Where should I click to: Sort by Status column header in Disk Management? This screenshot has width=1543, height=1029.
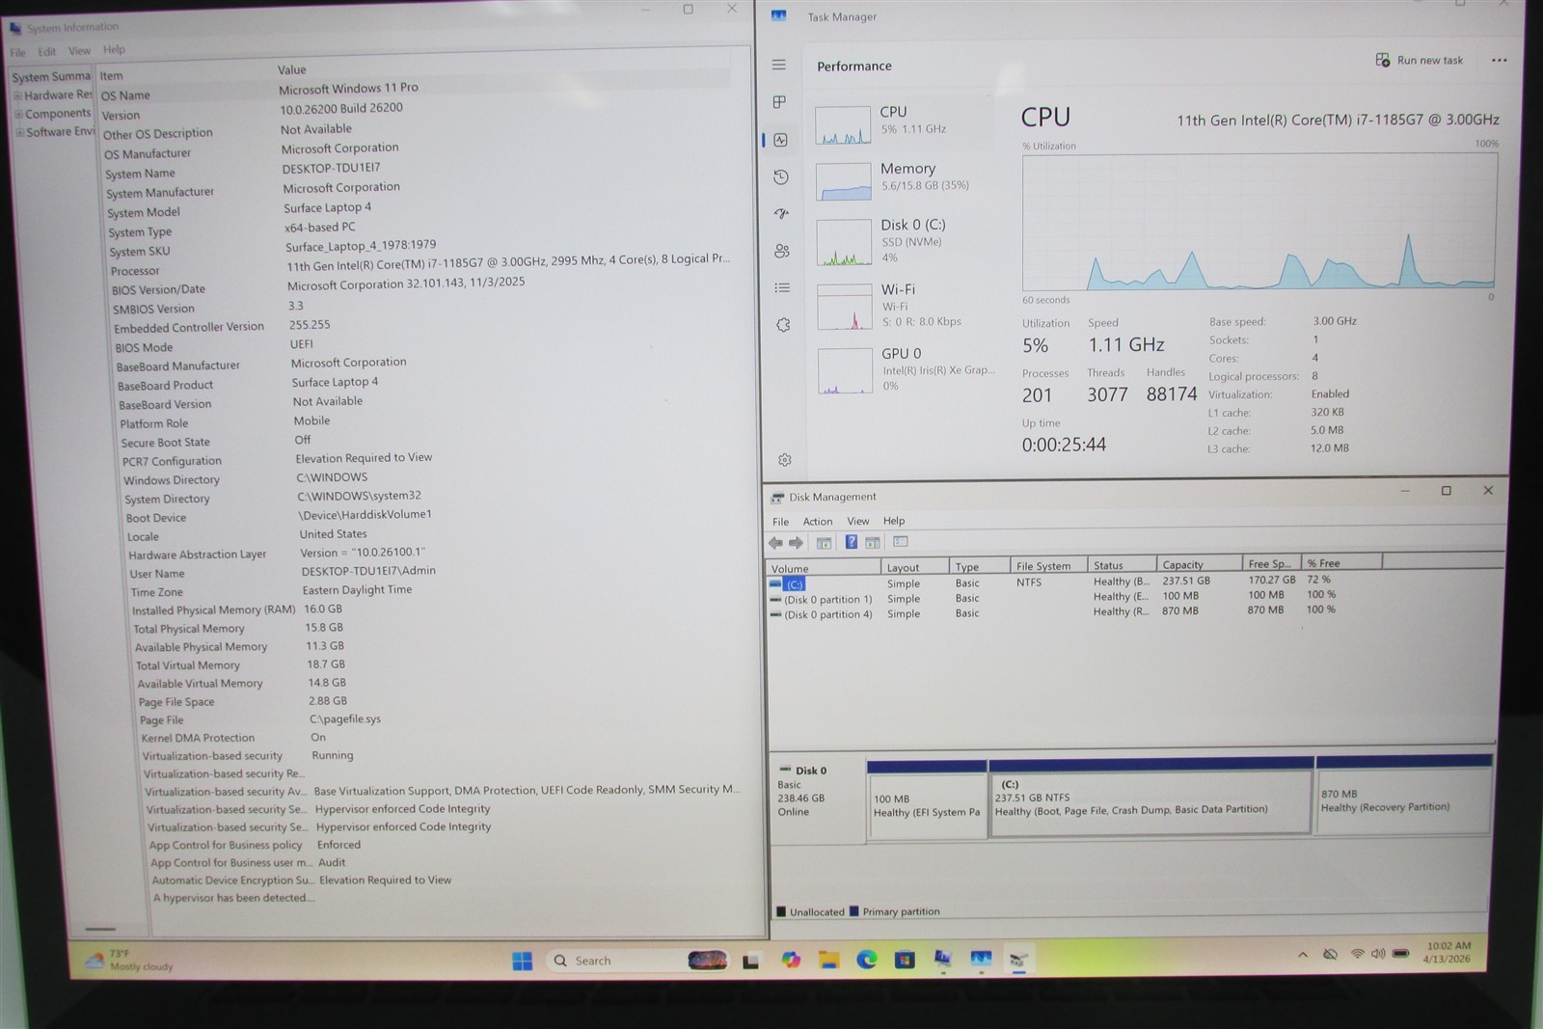[x=1123, y=566]
